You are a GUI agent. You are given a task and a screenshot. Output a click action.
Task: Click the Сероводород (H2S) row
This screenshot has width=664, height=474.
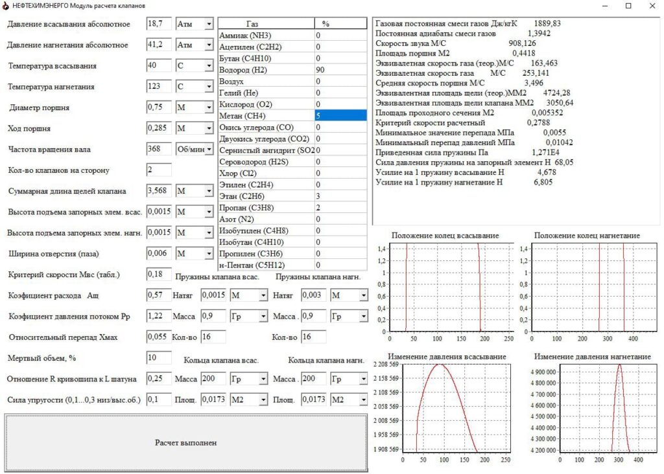[292, 161]
